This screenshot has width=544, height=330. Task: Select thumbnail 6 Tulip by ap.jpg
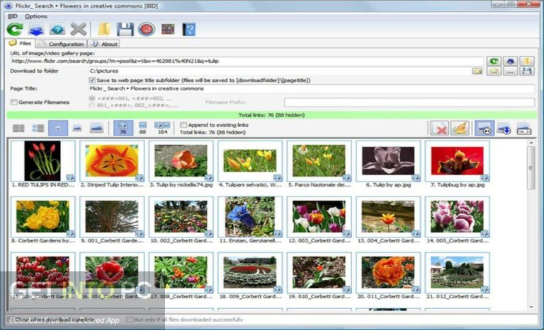[x=388, y=160]
